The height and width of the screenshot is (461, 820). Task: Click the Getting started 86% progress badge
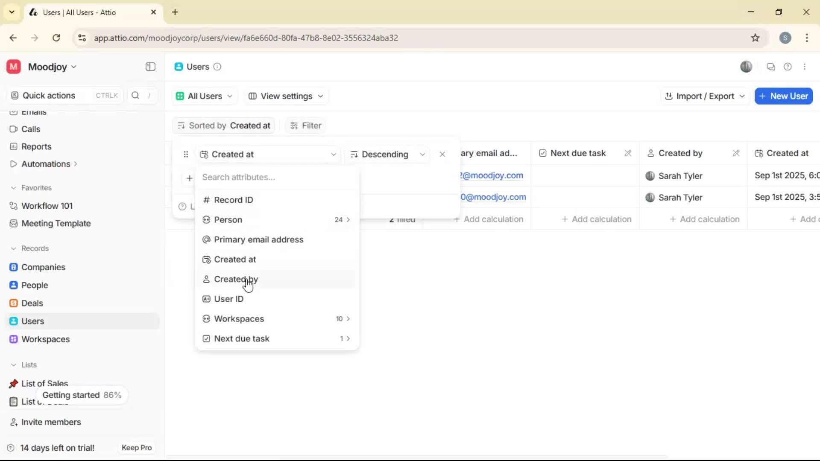(x=82, y=395)
